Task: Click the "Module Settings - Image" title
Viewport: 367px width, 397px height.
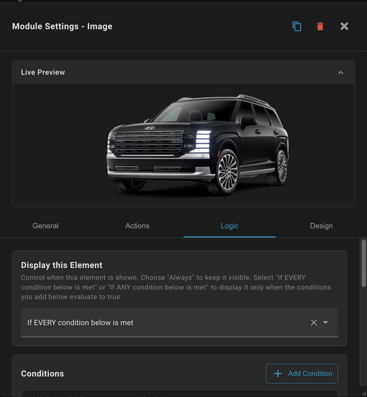Action: pos(62,26)
